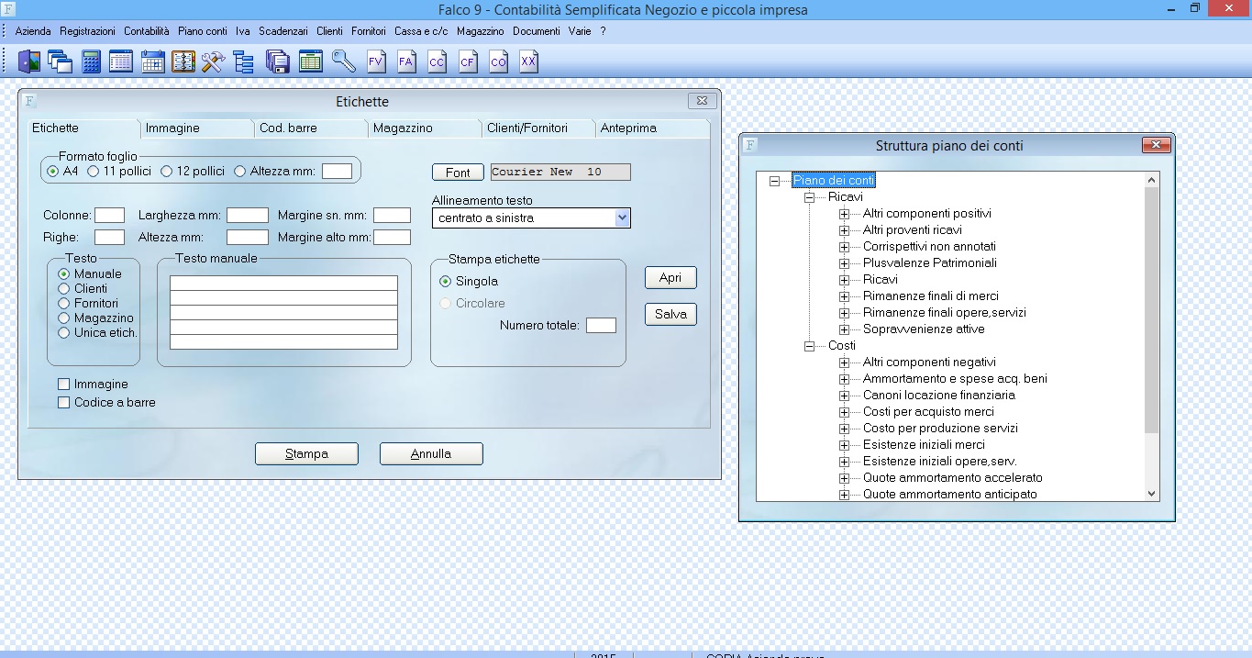The width and height of the screenshot is (1252, 658).
Task: Select Altezza mm sheet format option
Action: click(x=240, y=171)
